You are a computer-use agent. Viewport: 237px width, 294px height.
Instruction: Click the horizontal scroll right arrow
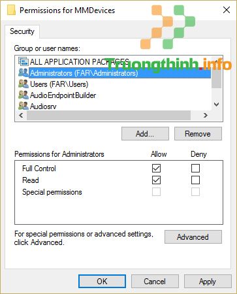point(206,115)
